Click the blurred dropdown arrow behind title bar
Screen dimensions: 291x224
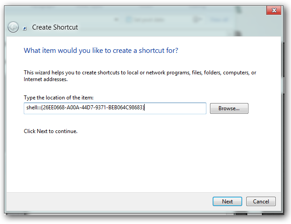point(116,20)
